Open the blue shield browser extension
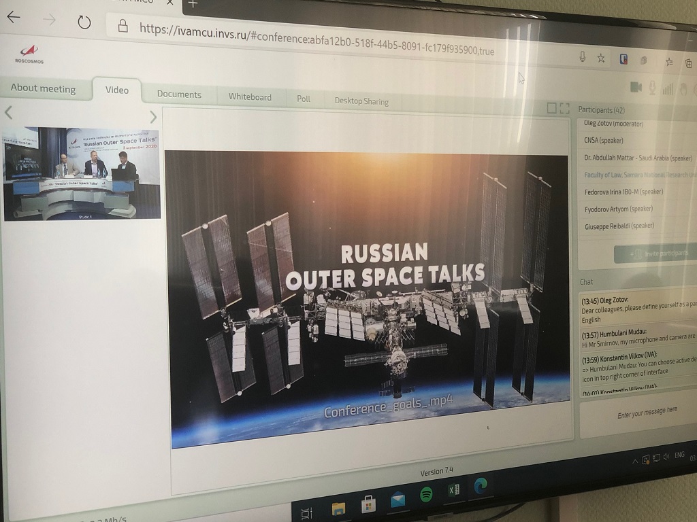 tap(623, 60)
